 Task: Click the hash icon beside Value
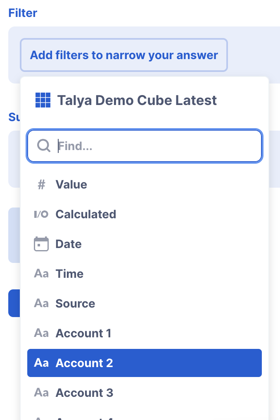(41, 184)
